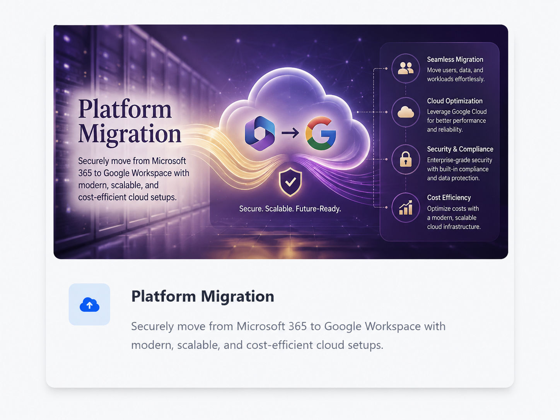Click the Cloud Optimization cloud icon

pyautogui.click(x=406, y=112)
